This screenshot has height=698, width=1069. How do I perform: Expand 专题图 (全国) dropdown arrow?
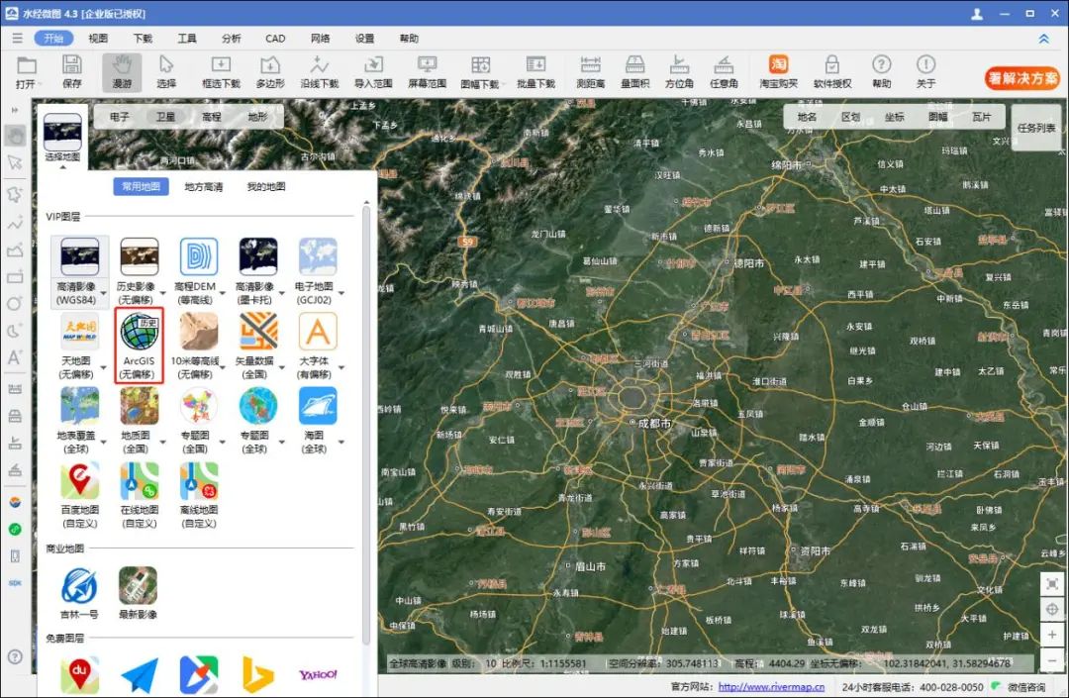[223, 443]
